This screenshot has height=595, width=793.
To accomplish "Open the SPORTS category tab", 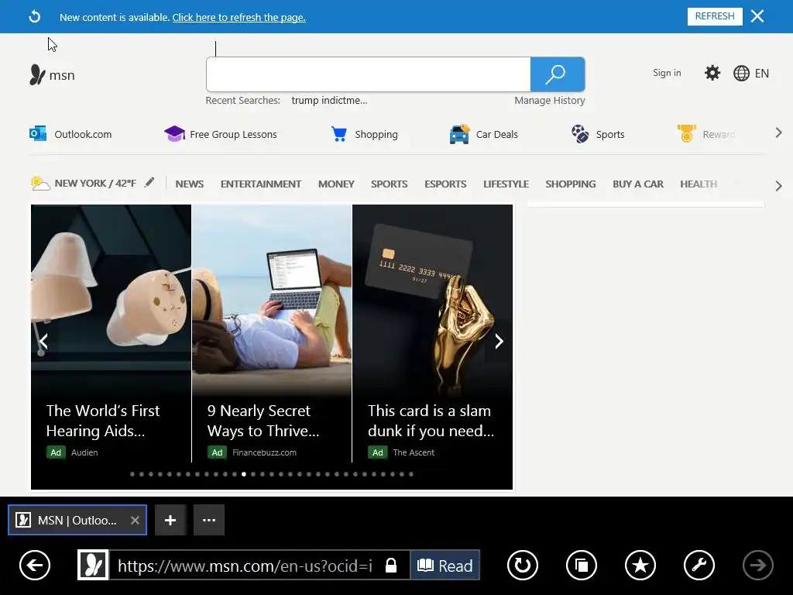I will [389, 184].
